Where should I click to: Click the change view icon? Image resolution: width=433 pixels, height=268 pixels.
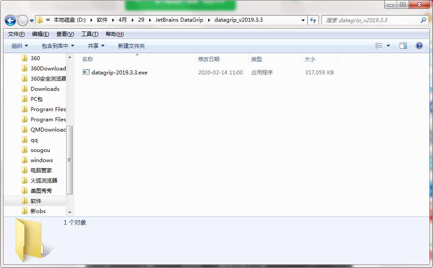[x=379, y=46]
